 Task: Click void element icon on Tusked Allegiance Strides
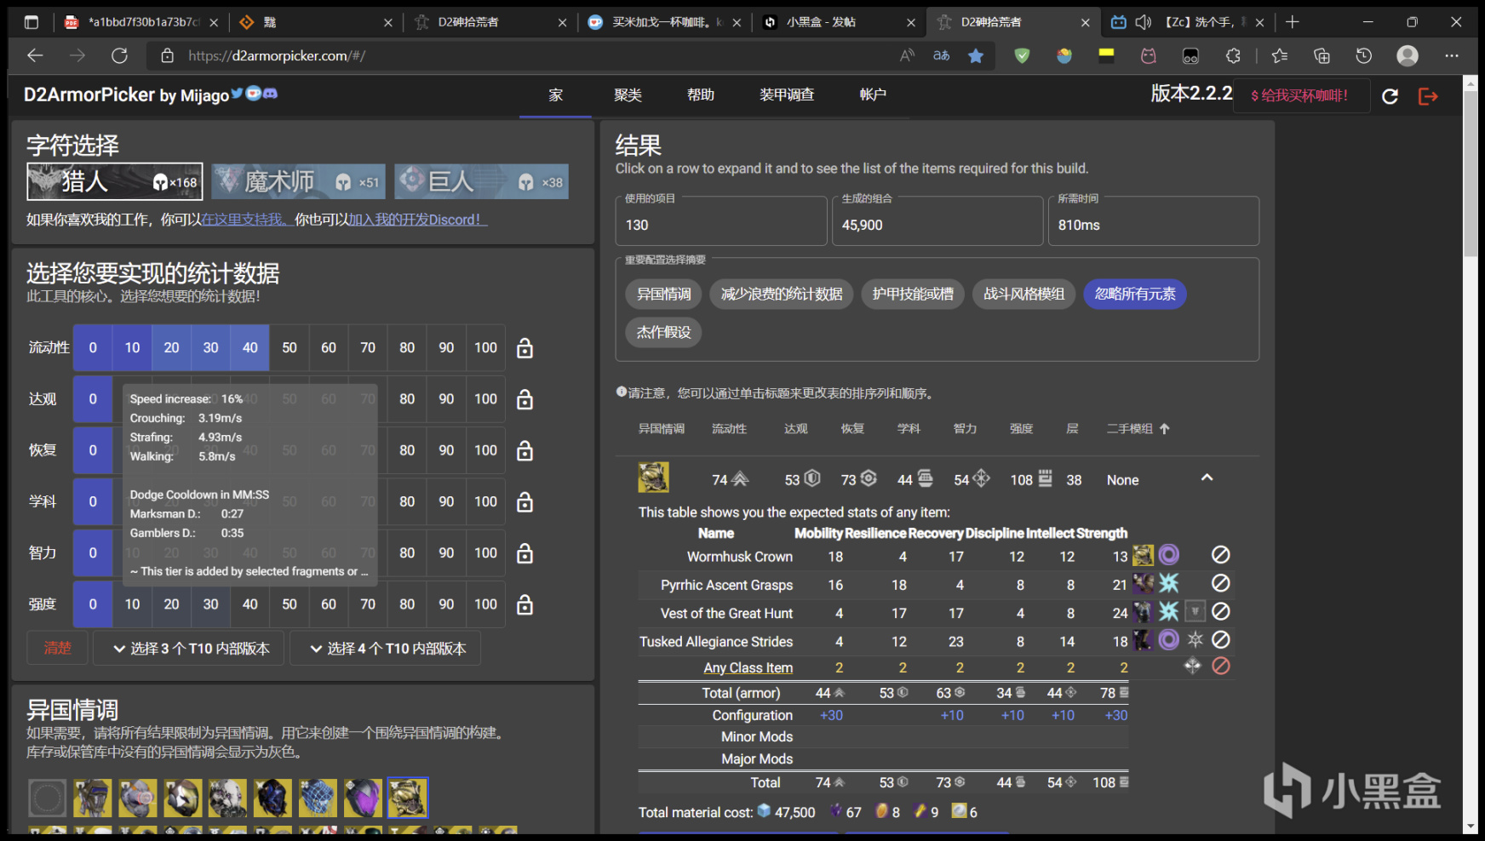click(x=1169, y=639)
